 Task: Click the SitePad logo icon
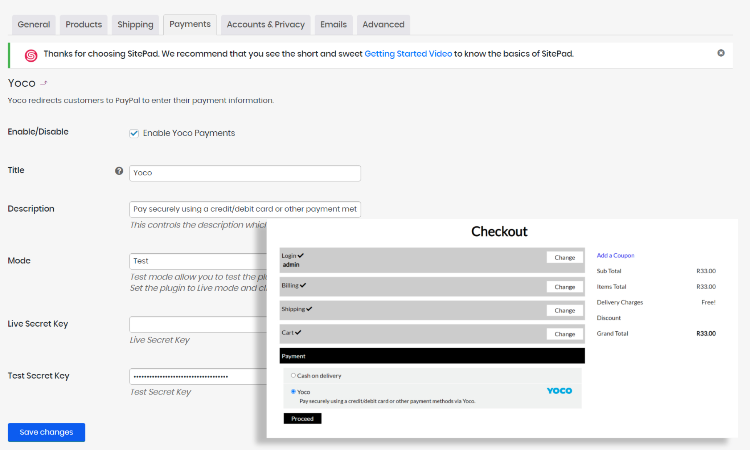click(x=31, y=55)
